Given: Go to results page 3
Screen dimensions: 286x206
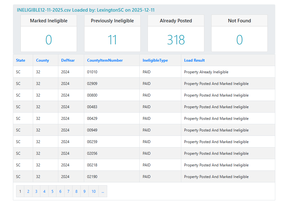Looking at the screenshot, I should (36, 191).
